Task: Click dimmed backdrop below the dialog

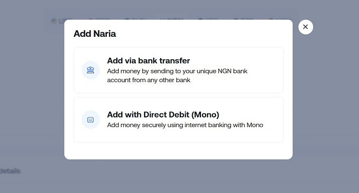Action: point(178,176)
